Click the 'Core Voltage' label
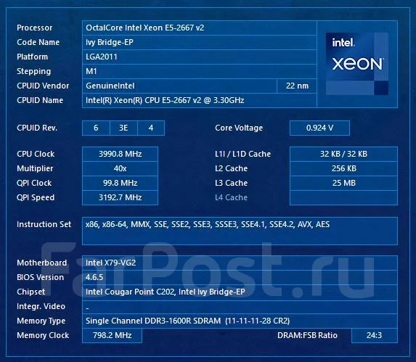 click(x=239, y=128)
